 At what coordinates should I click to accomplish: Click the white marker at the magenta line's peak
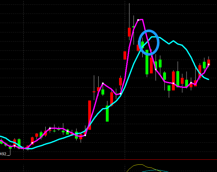tap(138, 20)
